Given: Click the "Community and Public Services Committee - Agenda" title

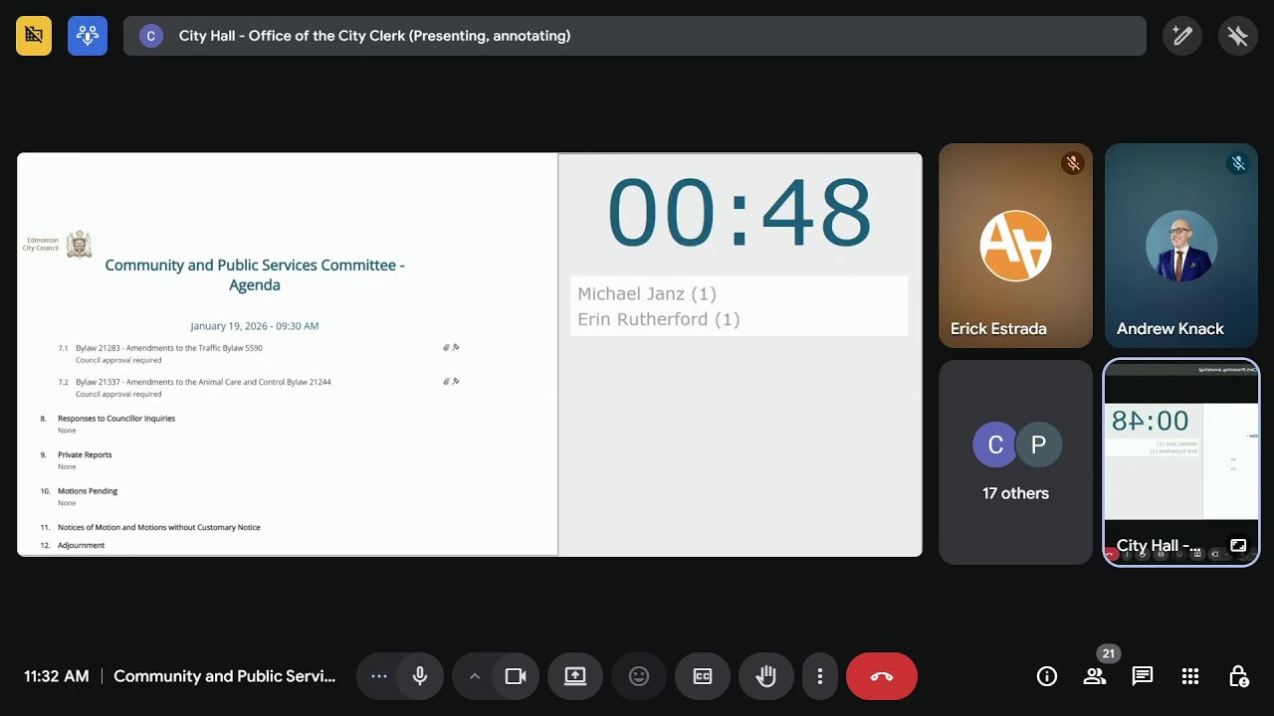Looking at the screenshot, I should click(255, 274).
